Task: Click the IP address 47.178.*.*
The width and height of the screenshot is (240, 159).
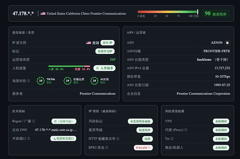Action: pos(23,14)
